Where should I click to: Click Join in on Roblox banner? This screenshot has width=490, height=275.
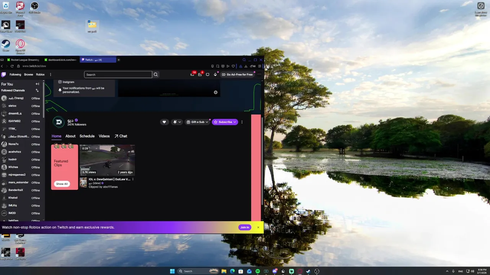click(245, 227)
